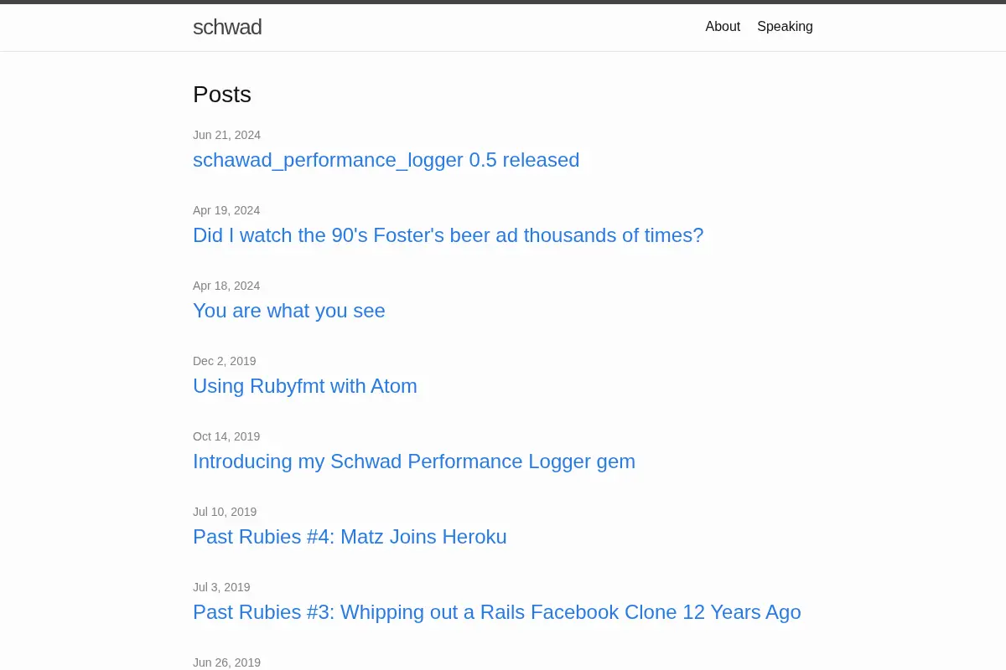Open Past Rubies #4: Matz Joins Heroku
The image size is (1006, 670).
pyautogui.click(x=350, y=537)
